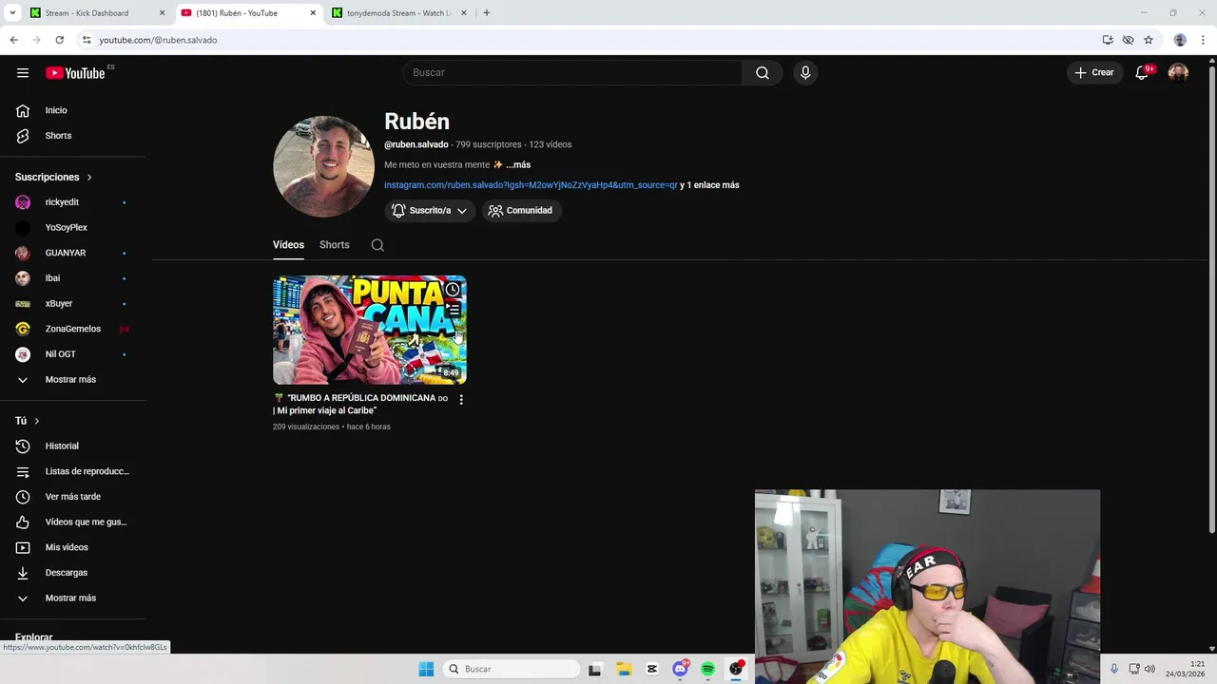
Task: Open a new browser tab
Action: point(487,13)
